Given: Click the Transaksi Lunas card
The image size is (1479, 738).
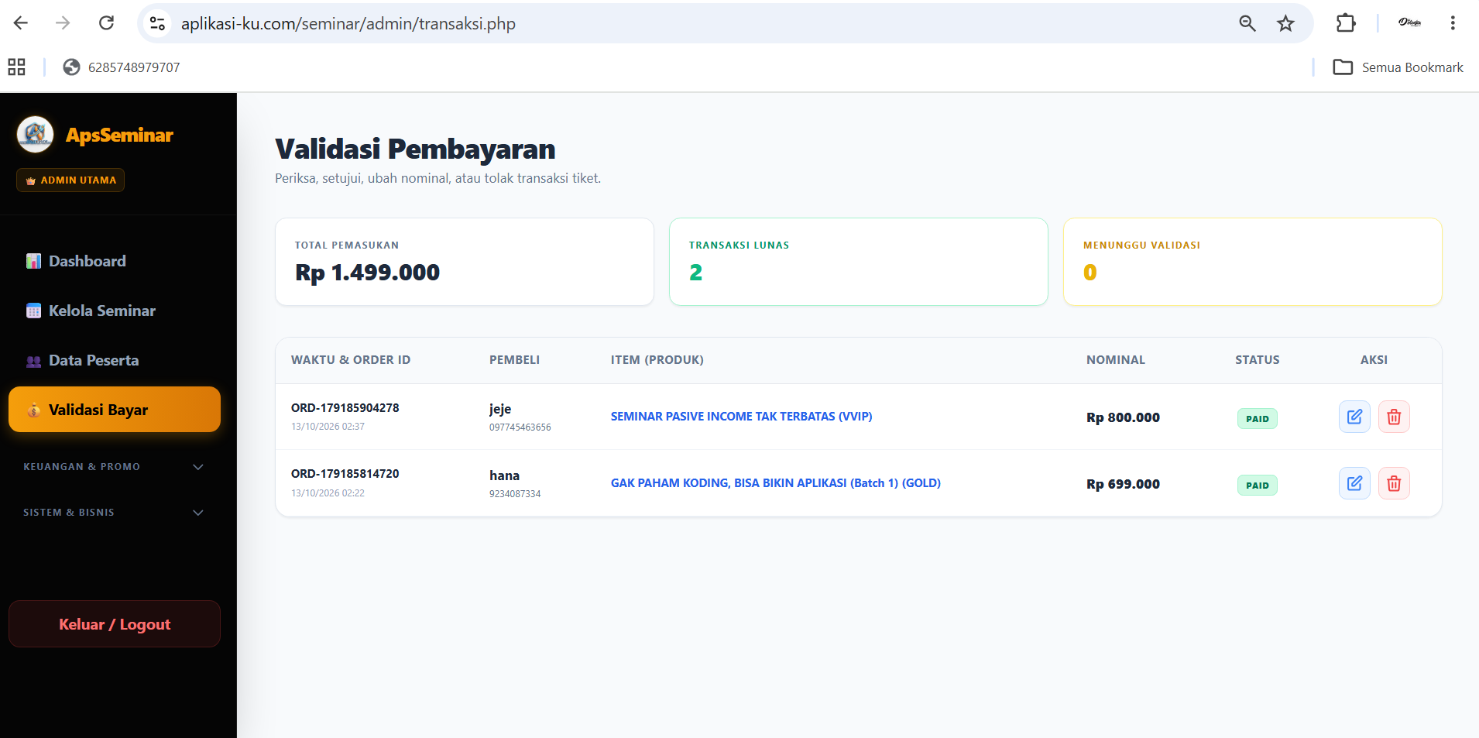Looking at the screenshot, I should tap(858, 262).
